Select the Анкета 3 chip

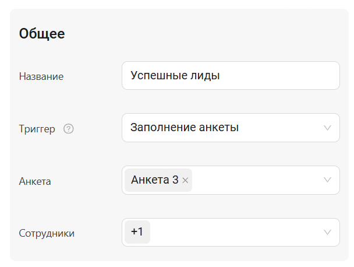pyautogui.click(x=154, y=180)
